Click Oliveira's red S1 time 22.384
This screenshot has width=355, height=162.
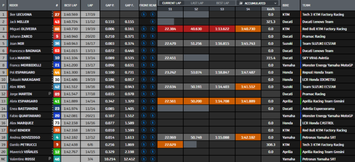click(x=170, y=29)
